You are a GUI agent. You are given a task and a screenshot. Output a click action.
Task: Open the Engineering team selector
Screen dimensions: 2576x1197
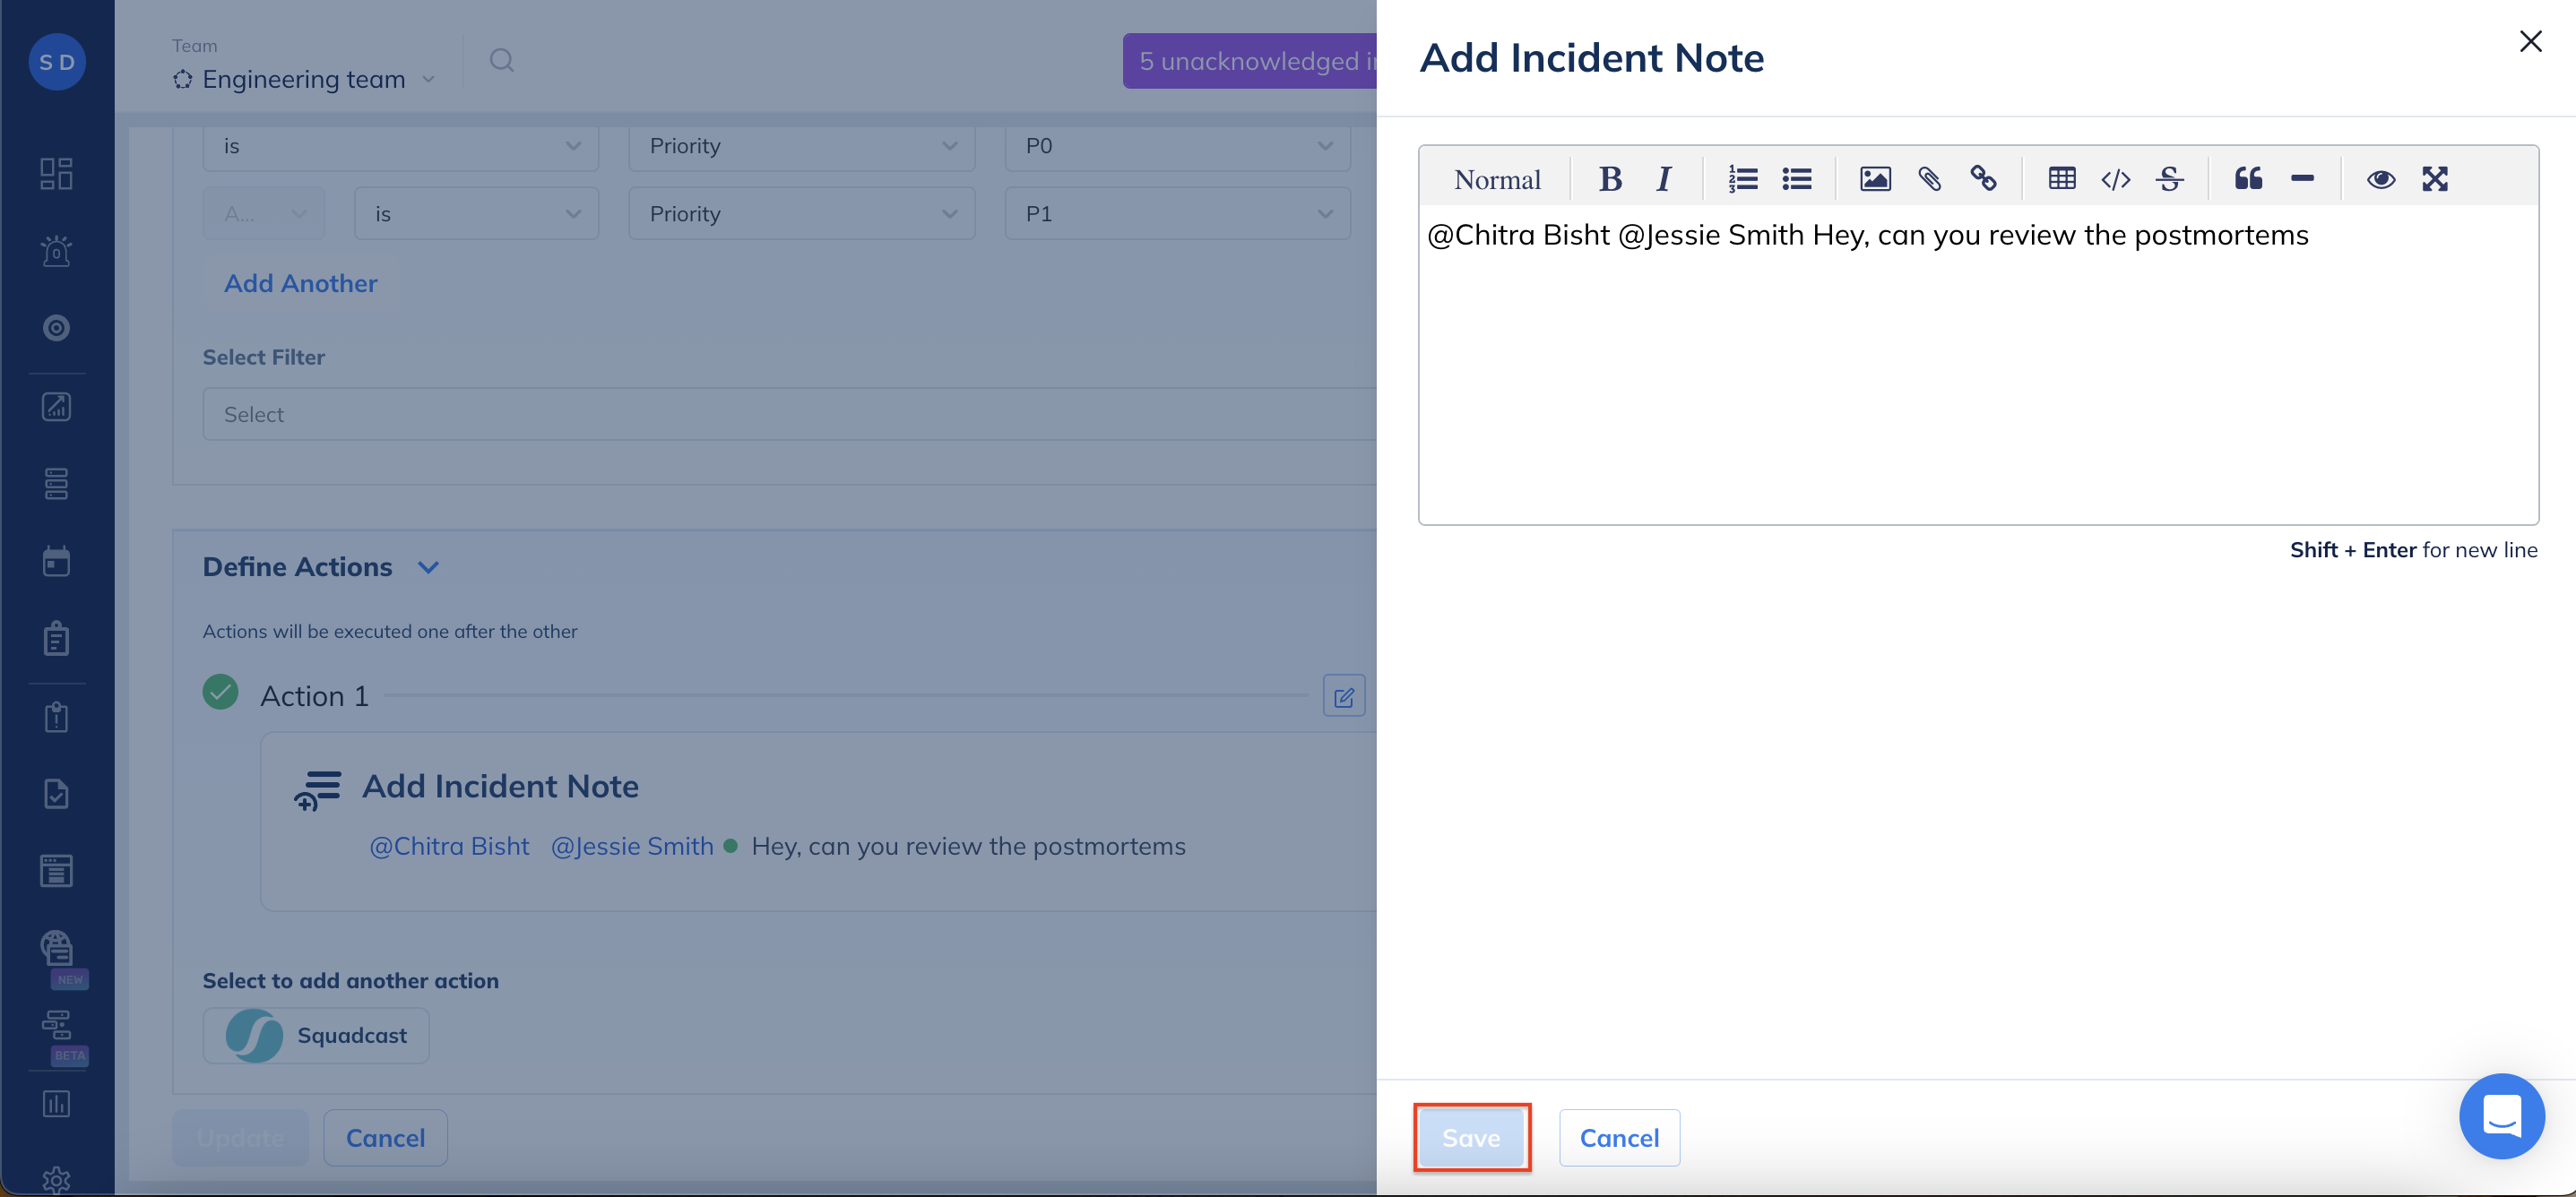(304, 79)
